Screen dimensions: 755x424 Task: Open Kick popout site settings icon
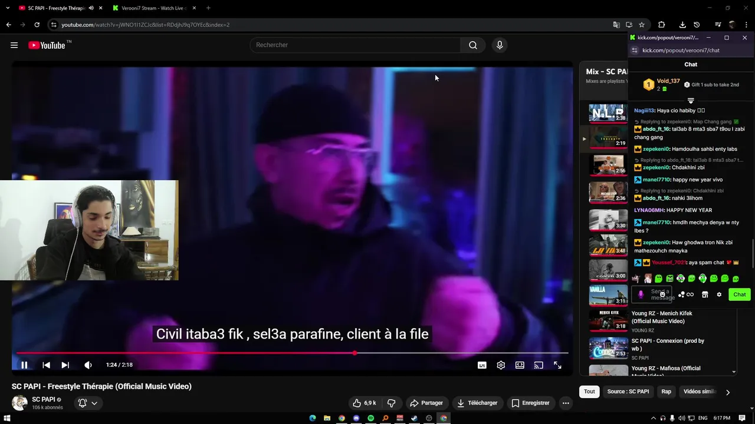[635, 51]
